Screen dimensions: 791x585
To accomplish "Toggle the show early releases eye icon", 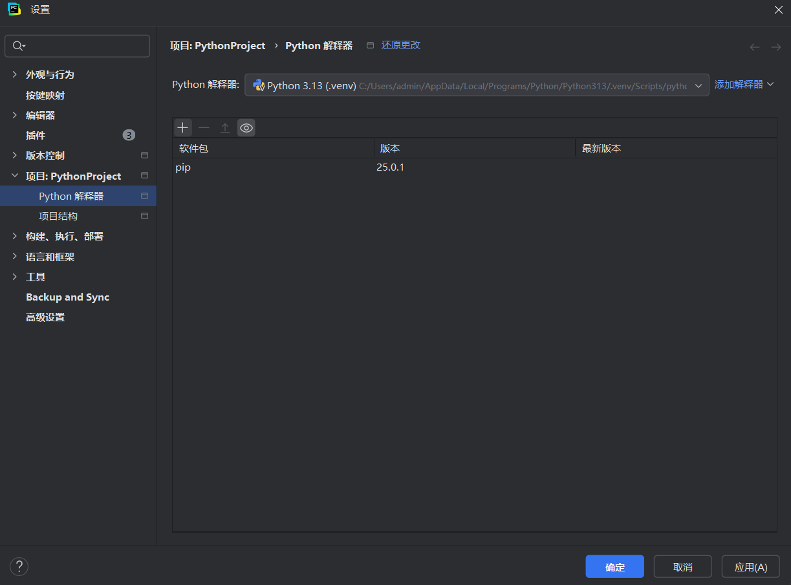I will click(x=246, y=128).
